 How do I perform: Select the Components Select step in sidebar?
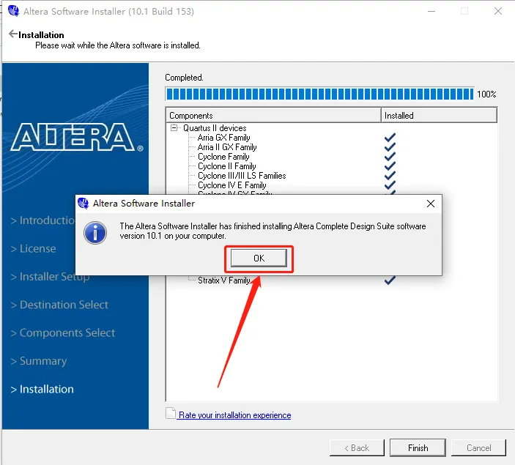(63, 333)
